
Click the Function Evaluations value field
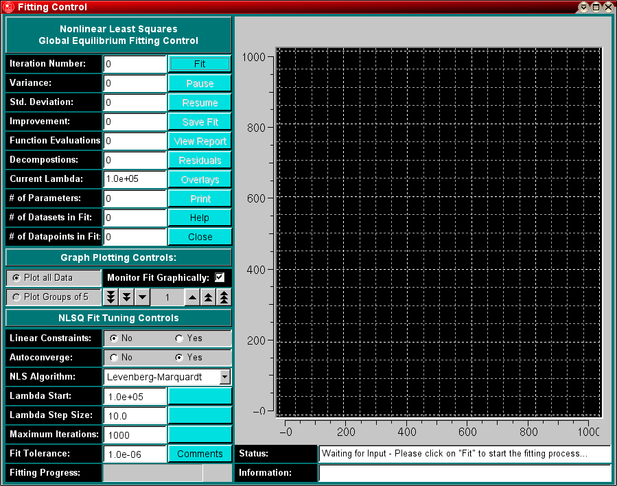pos(135,141)
